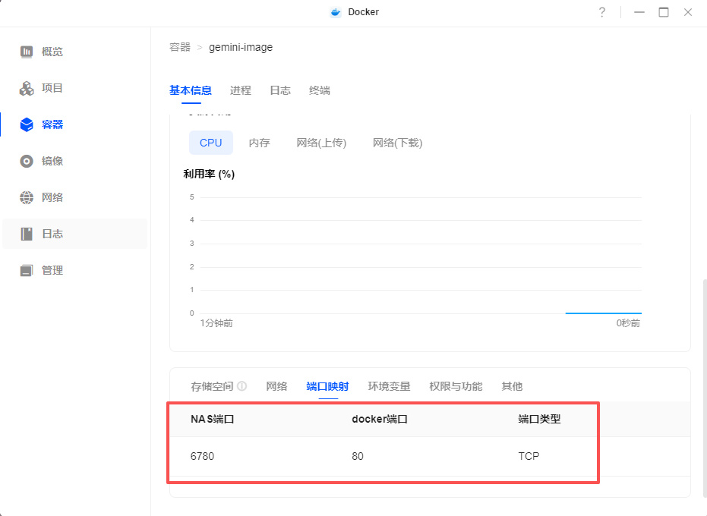Open the 镜像 image disc icon
The width and height of the screenshot is (707, 516).
[27, 162]
